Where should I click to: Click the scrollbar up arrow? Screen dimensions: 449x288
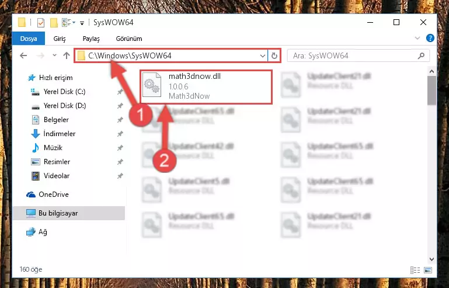431,71
